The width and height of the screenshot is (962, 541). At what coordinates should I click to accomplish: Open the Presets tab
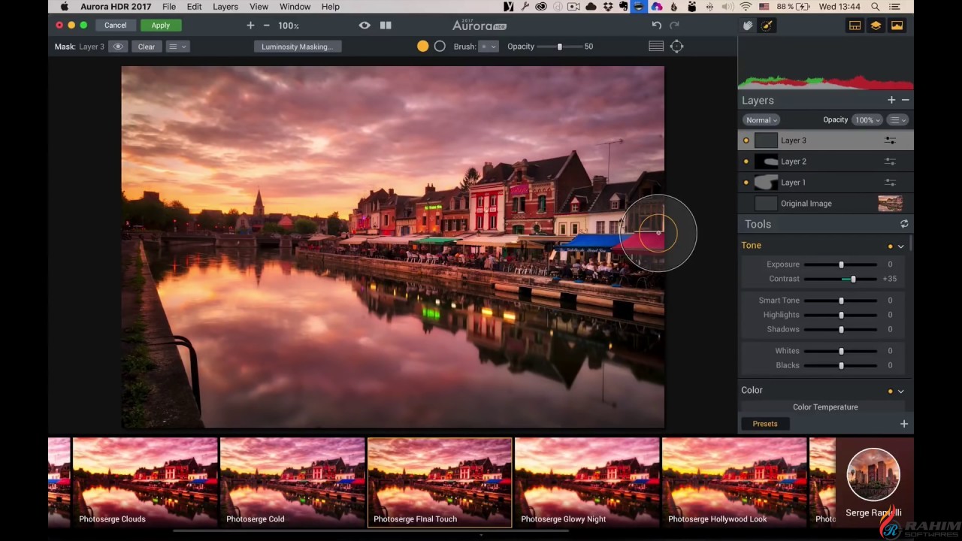coord(765,424)
